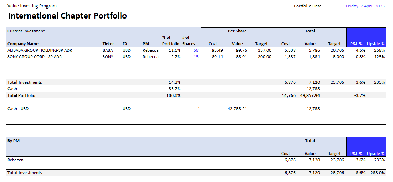Viewport: 393px width, 182px height.
Task: Click Sony portfolio share 2.7%
Action: pyautogui.click(x=176, y=57)
